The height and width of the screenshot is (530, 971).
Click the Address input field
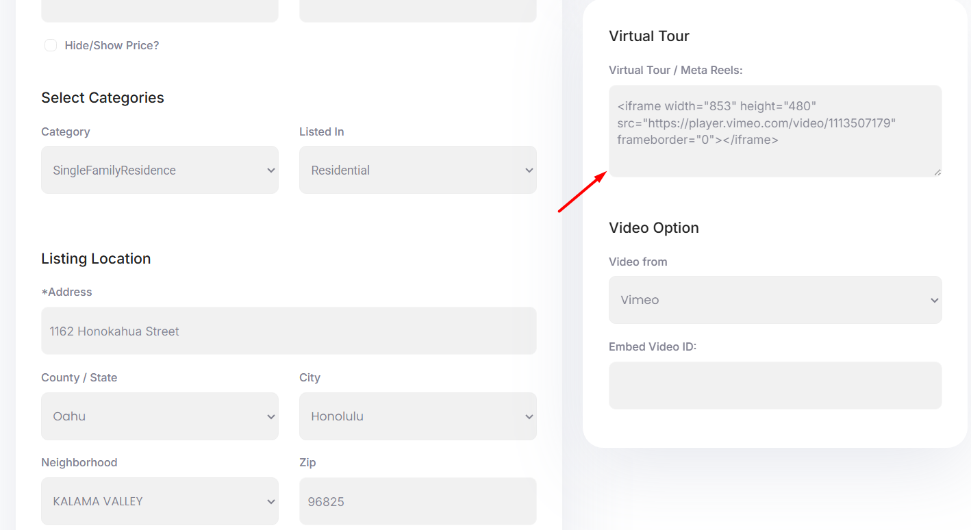tap(288, 331)
